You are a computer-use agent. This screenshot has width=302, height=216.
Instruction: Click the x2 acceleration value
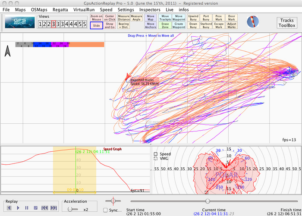(86, 210)
